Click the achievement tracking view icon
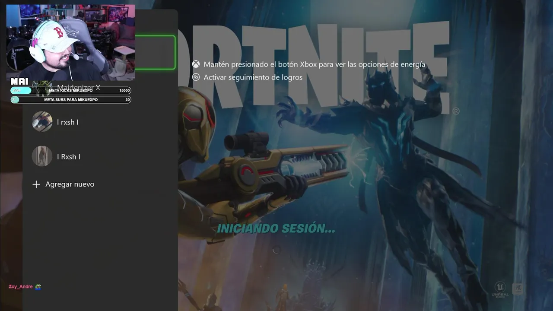Image resolution: width=553 pixels, height=311 pixels. pyautogui.click(x=196, y=77)
